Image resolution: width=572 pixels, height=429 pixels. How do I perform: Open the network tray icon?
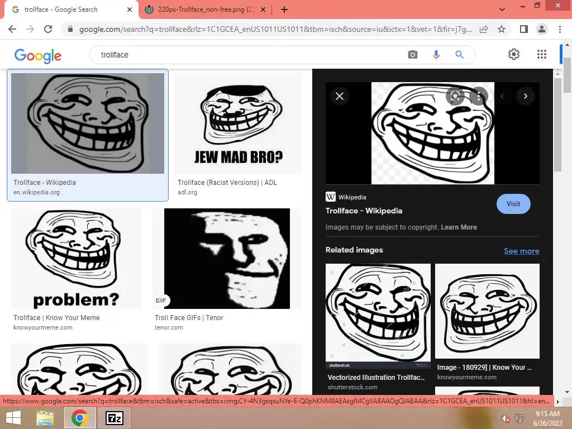519,418
